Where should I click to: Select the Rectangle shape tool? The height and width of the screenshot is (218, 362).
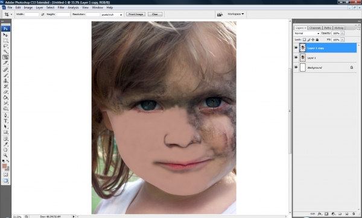(x=5, y=132)
